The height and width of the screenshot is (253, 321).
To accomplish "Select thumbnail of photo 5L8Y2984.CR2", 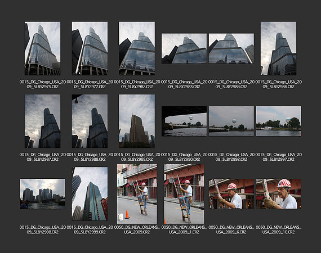I will point(231,48).
